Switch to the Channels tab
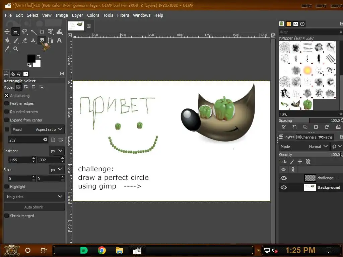This screenshot has height=257, width=343. point(306,137)
